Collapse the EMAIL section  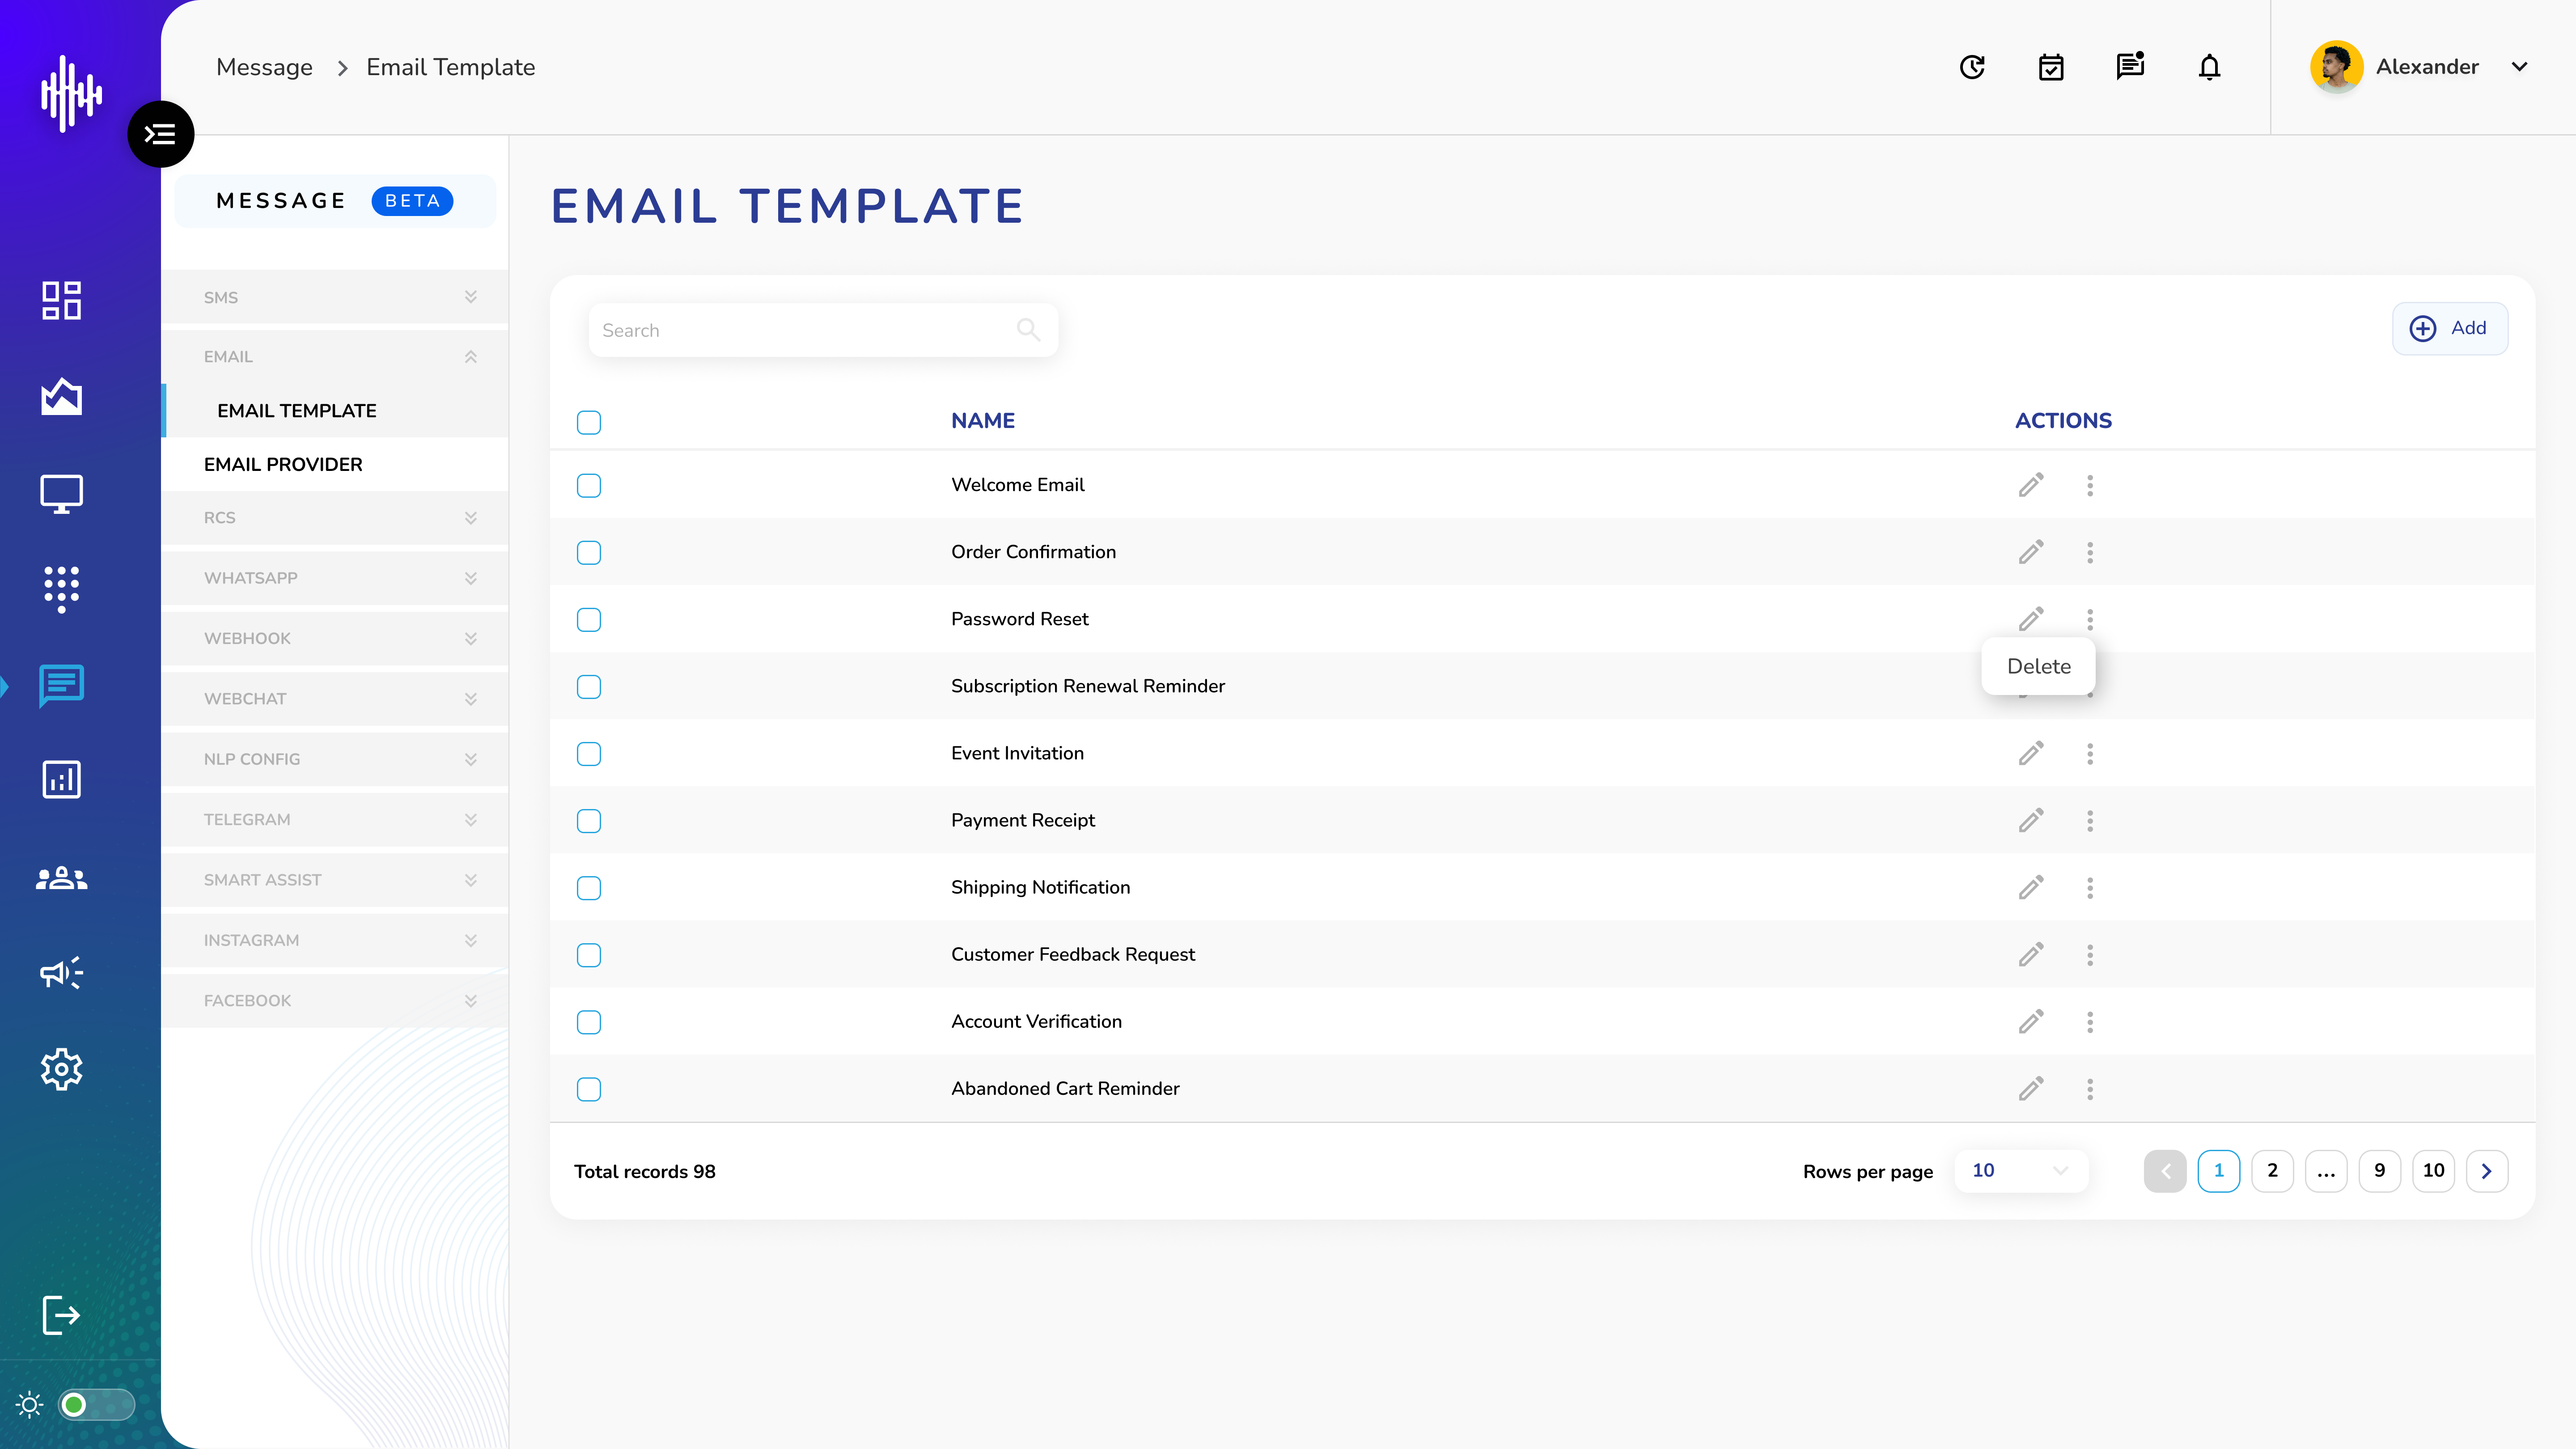click(334, 357)
